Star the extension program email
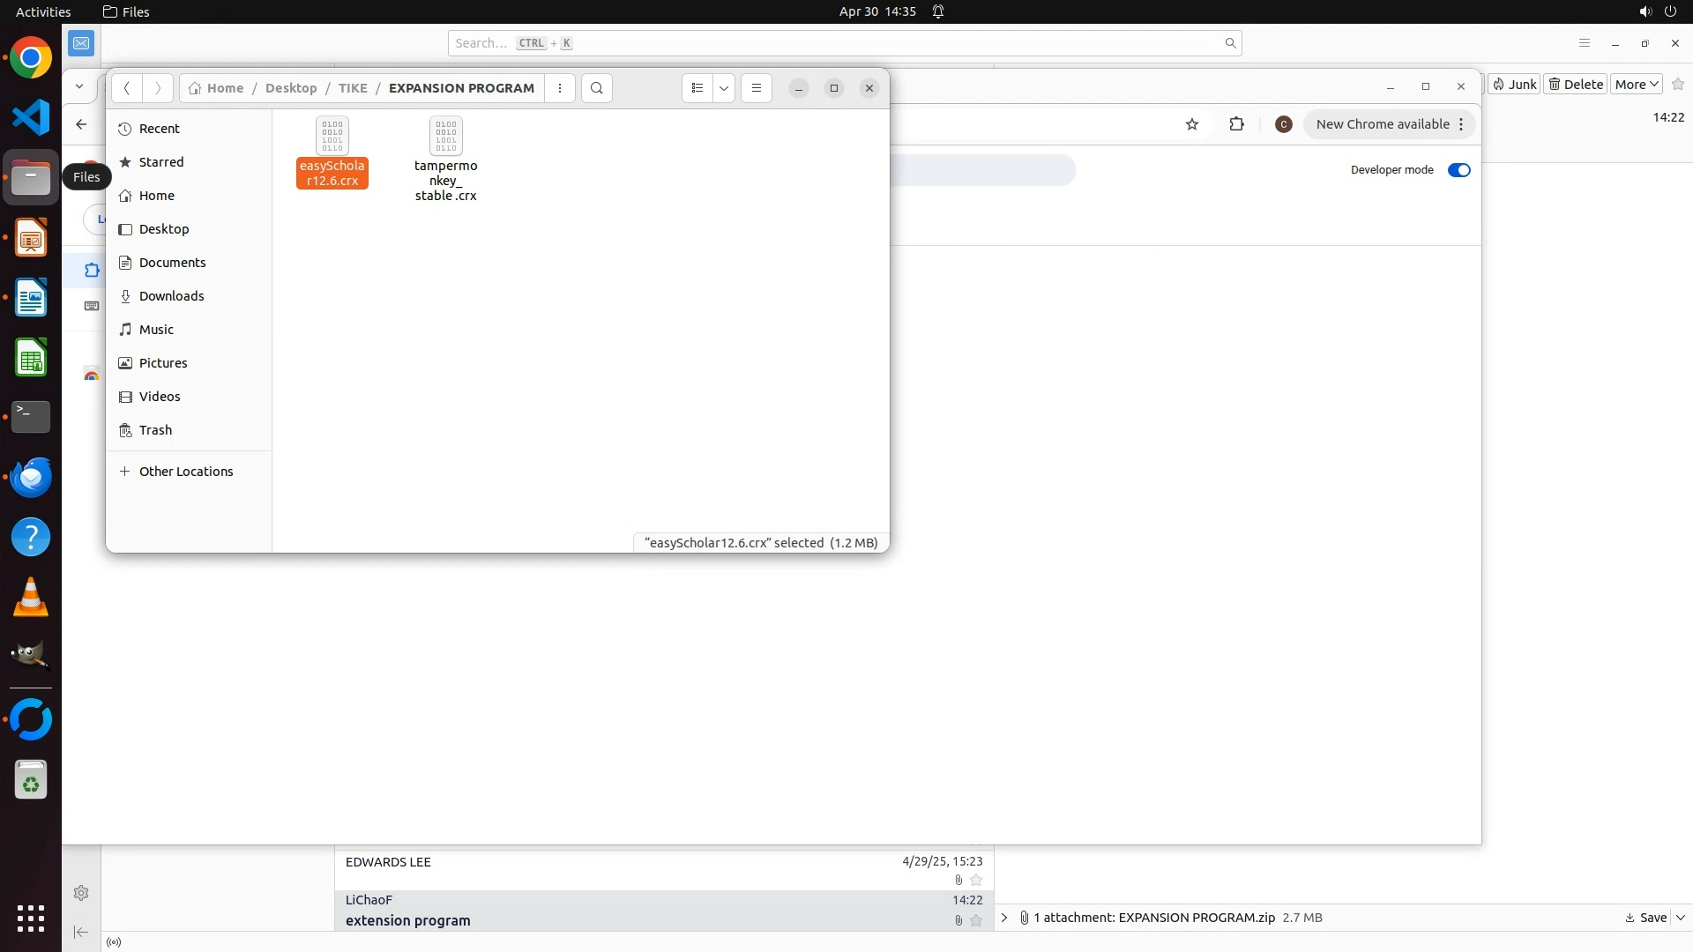The width and height of the screenshot is (1693, 952). pyautogui.click(x=976, y=920)
